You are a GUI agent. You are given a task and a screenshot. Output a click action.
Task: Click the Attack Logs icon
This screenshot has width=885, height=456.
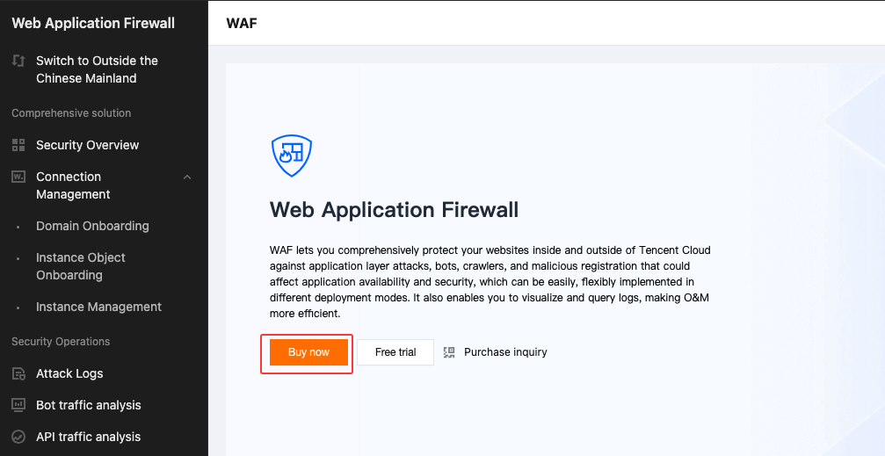pos(18,373)
